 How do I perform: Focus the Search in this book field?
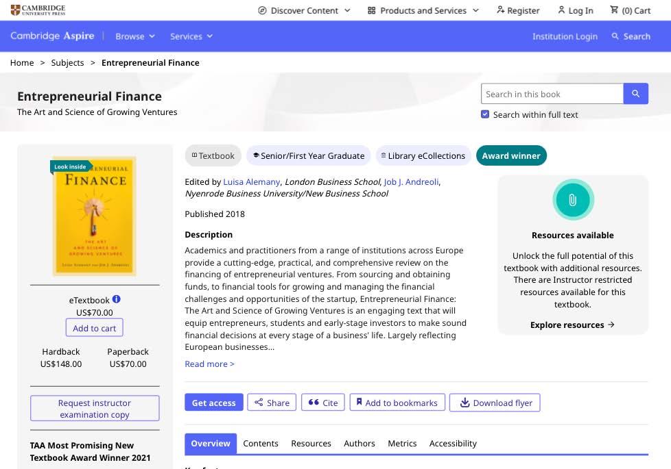[552, 94]
